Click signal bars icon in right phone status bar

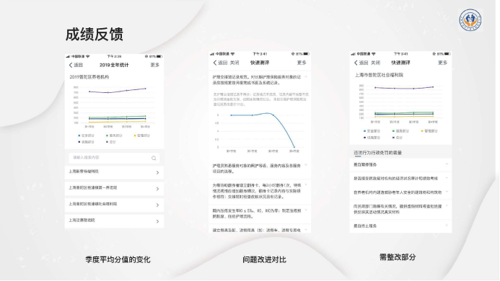pyautogui.click(x=353, y=54)
